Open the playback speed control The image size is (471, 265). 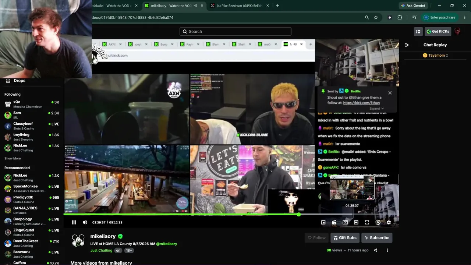point(378,222)
